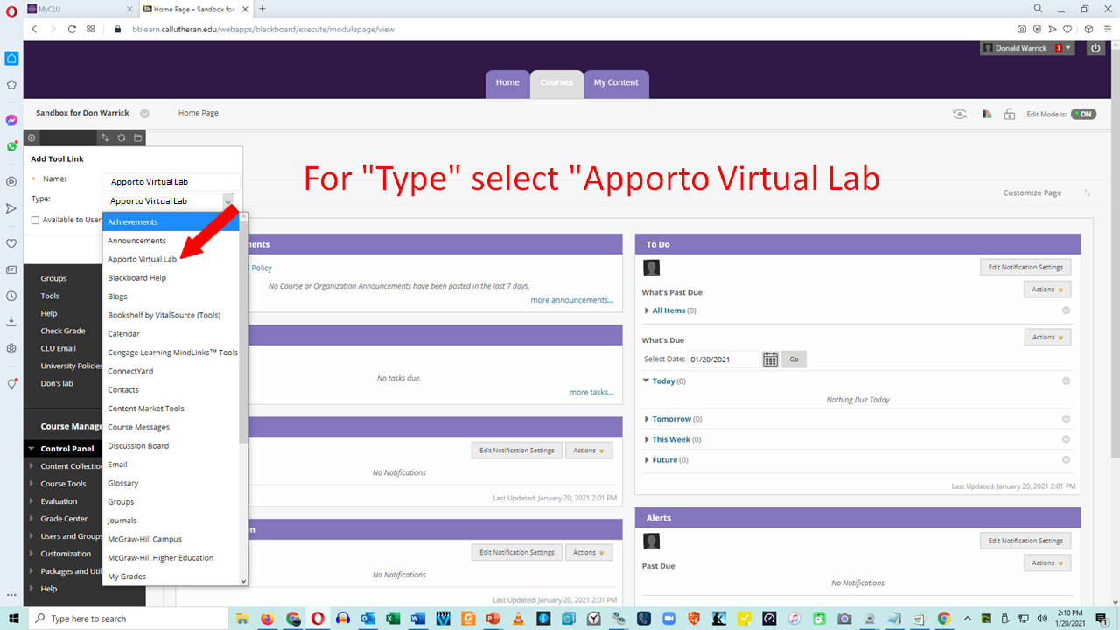Open the course theme color palette icon
Screen dimensions: 1120x630
(x=987, y=114)
